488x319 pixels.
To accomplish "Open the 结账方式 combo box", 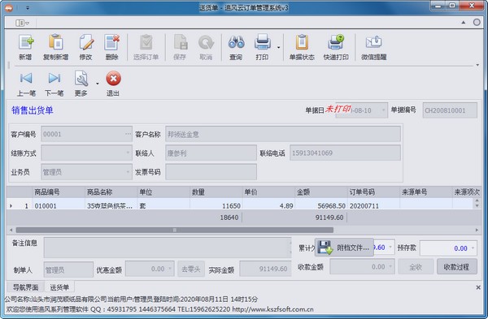I will pos(86,153).
